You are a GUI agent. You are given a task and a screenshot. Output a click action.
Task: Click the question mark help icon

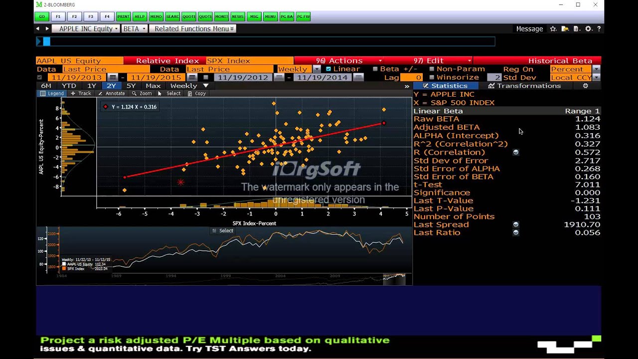point(599,29)
